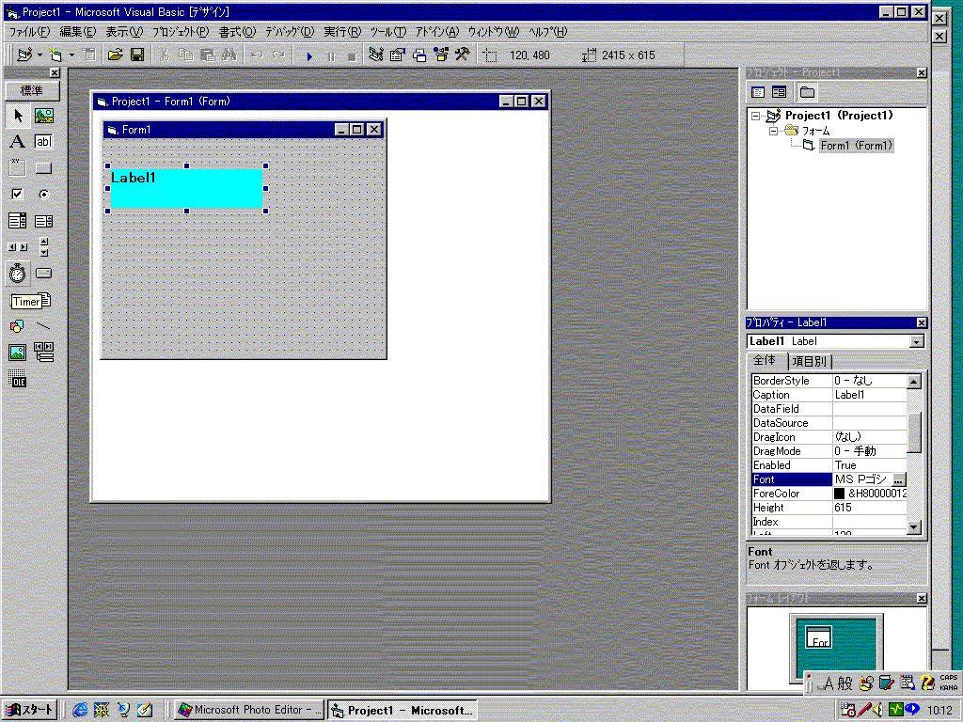Viewport: 963px width, 722px height.
Task: Select the PictureBox tool in the toolbox
Action: [x=43, y=116]
